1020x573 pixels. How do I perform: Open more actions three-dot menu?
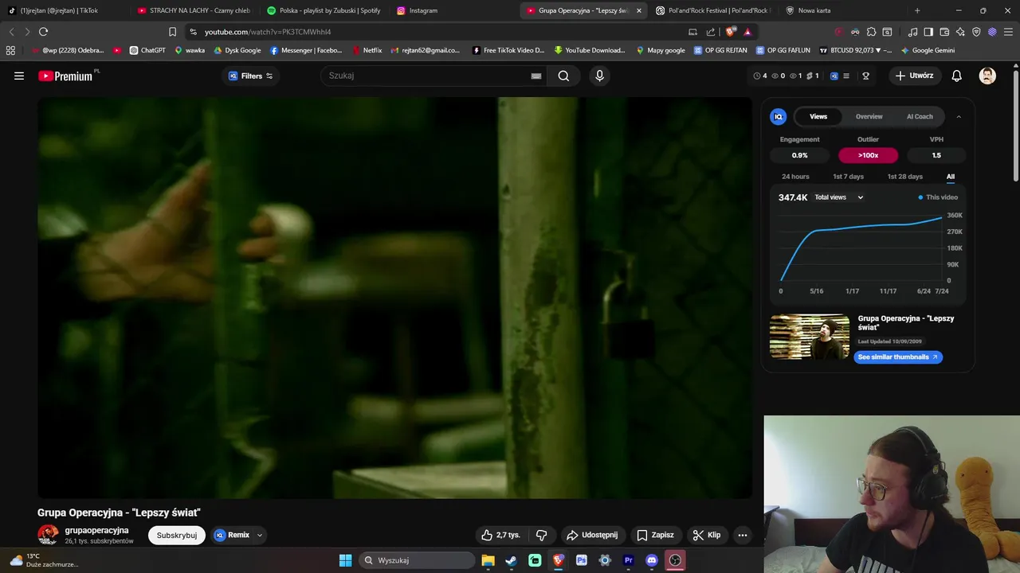coord(743,535)
